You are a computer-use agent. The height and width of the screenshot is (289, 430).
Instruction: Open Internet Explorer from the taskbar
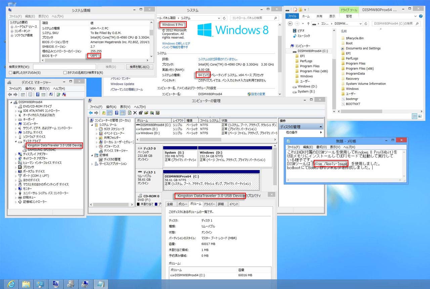click(11, 284)
